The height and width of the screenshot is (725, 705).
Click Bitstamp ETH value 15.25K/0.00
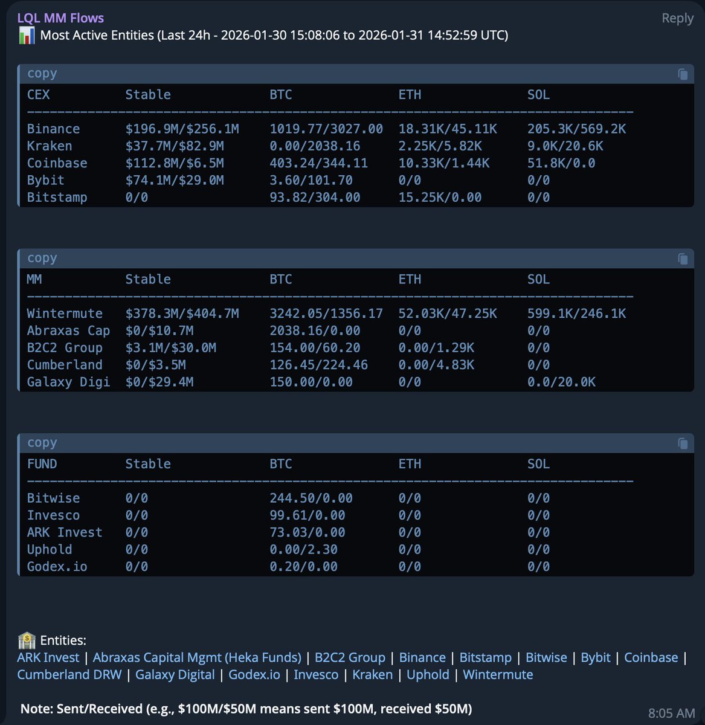click(x=440, y=197)
